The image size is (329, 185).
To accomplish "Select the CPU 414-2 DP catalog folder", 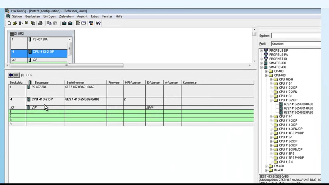I will click(288, 121).
